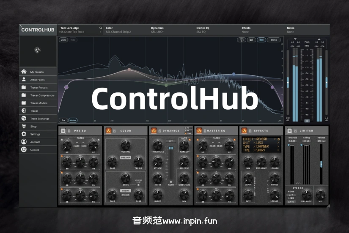
Task: Toggle reverb effect power icon
Action: (x=278, y=139)
